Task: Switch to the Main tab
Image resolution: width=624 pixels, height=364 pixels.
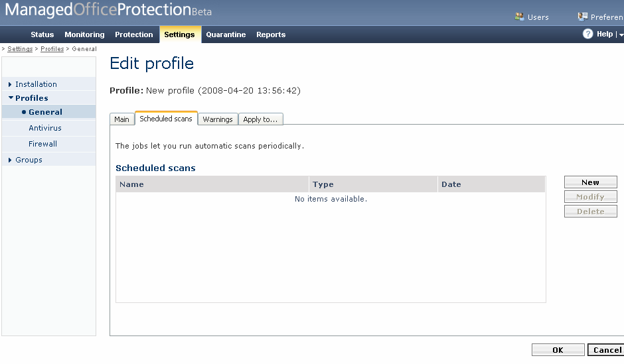Action: point(121,119)
